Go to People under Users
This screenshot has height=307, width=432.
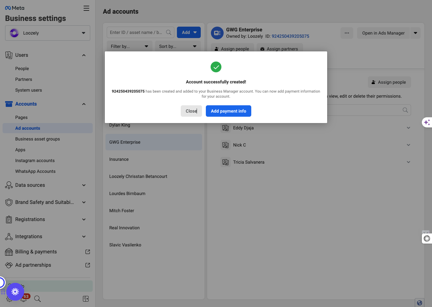pyautogui.click(x=22, y=69)
